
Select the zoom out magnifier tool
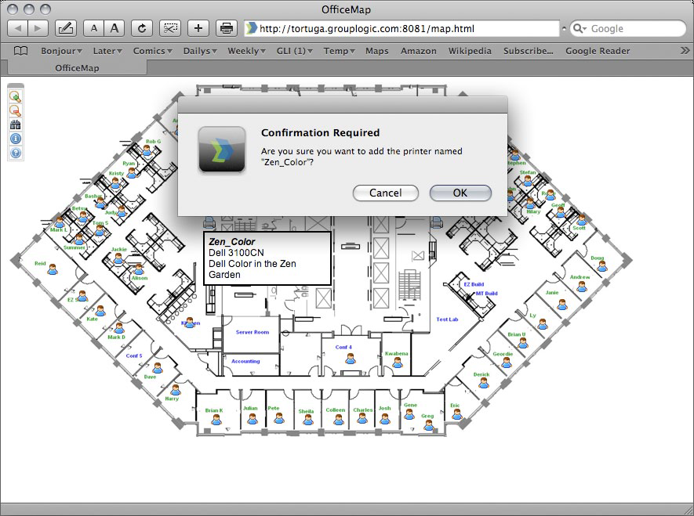point(16,111)
